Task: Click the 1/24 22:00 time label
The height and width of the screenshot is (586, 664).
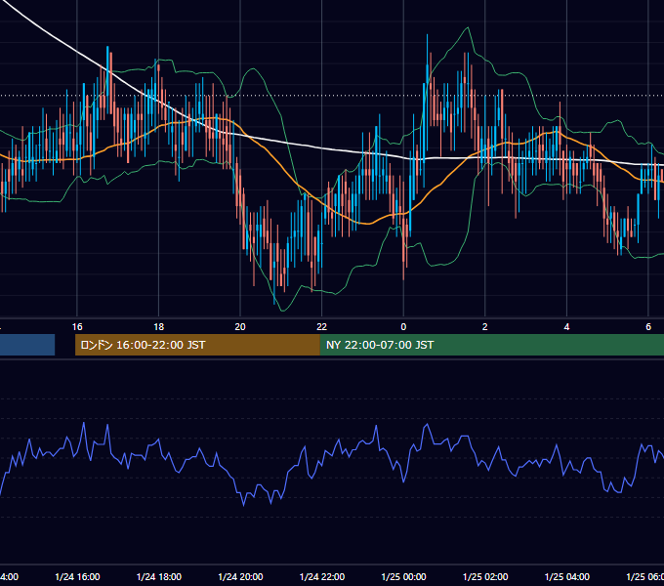Action: click(x=322, y=577)
